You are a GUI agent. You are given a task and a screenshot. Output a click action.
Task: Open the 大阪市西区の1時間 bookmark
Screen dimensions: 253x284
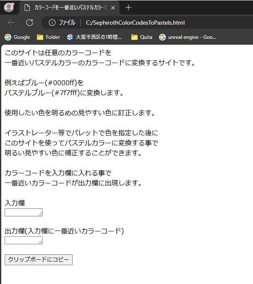[94, 37]
